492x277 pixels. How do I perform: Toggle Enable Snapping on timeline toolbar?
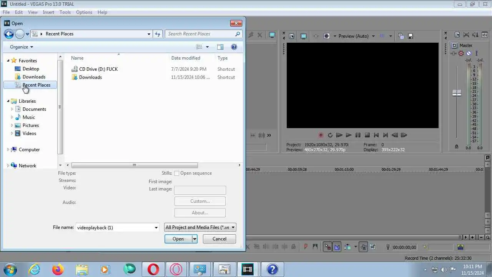tap(327, 247)
